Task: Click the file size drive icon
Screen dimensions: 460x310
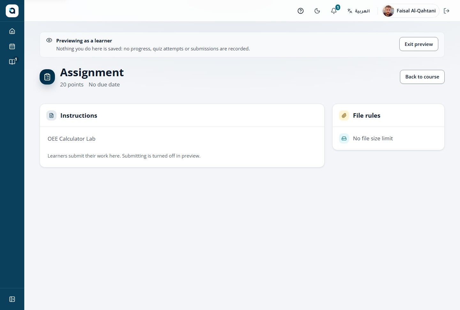Action: 344,138
